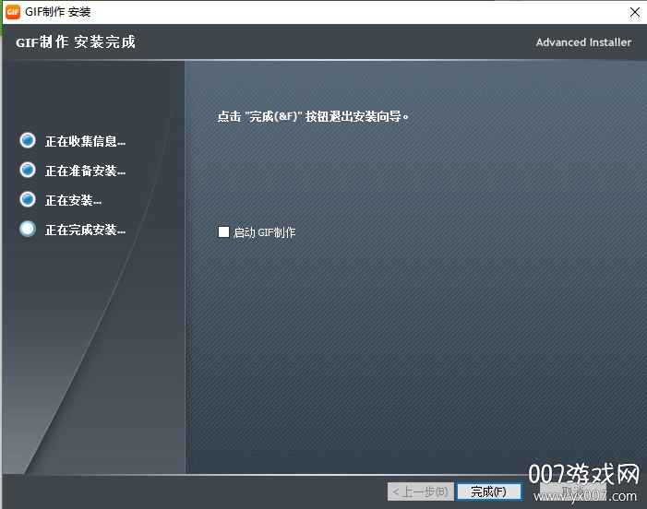Click the 正在收集信息... step text

[86, 141]
